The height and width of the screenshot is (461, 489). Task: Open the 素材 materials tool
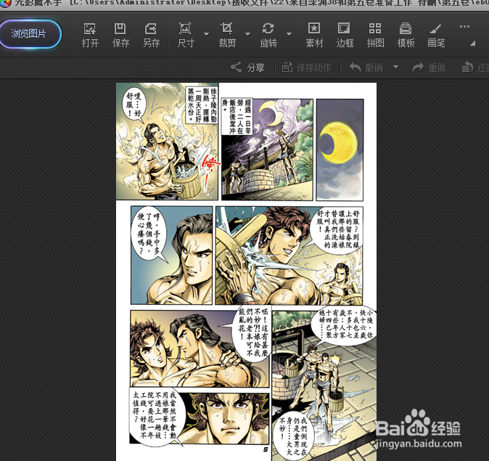[x=314, y=35]
